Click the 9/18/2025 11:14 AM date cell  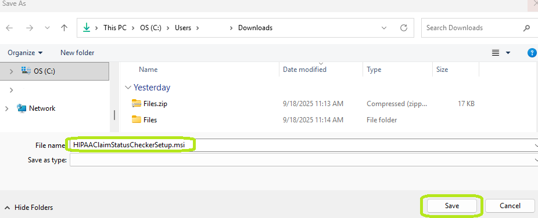[x=313, y=120]
